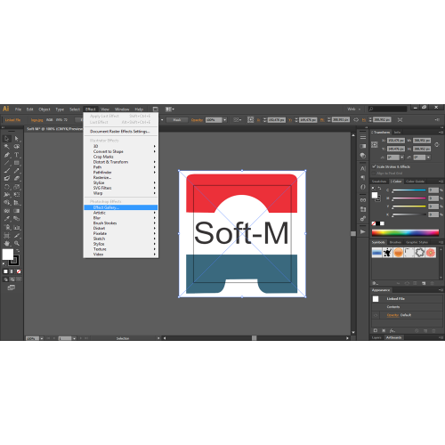The height and width of the screenshot is (445, 445).
Task: Select the Lasso tool
Action: (x=17, y=147)
